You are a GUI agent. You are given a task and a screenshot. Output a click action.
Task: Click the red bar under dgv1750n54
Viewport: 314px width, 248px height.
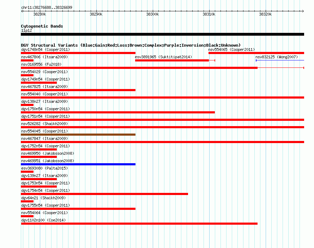coord(118,112)
